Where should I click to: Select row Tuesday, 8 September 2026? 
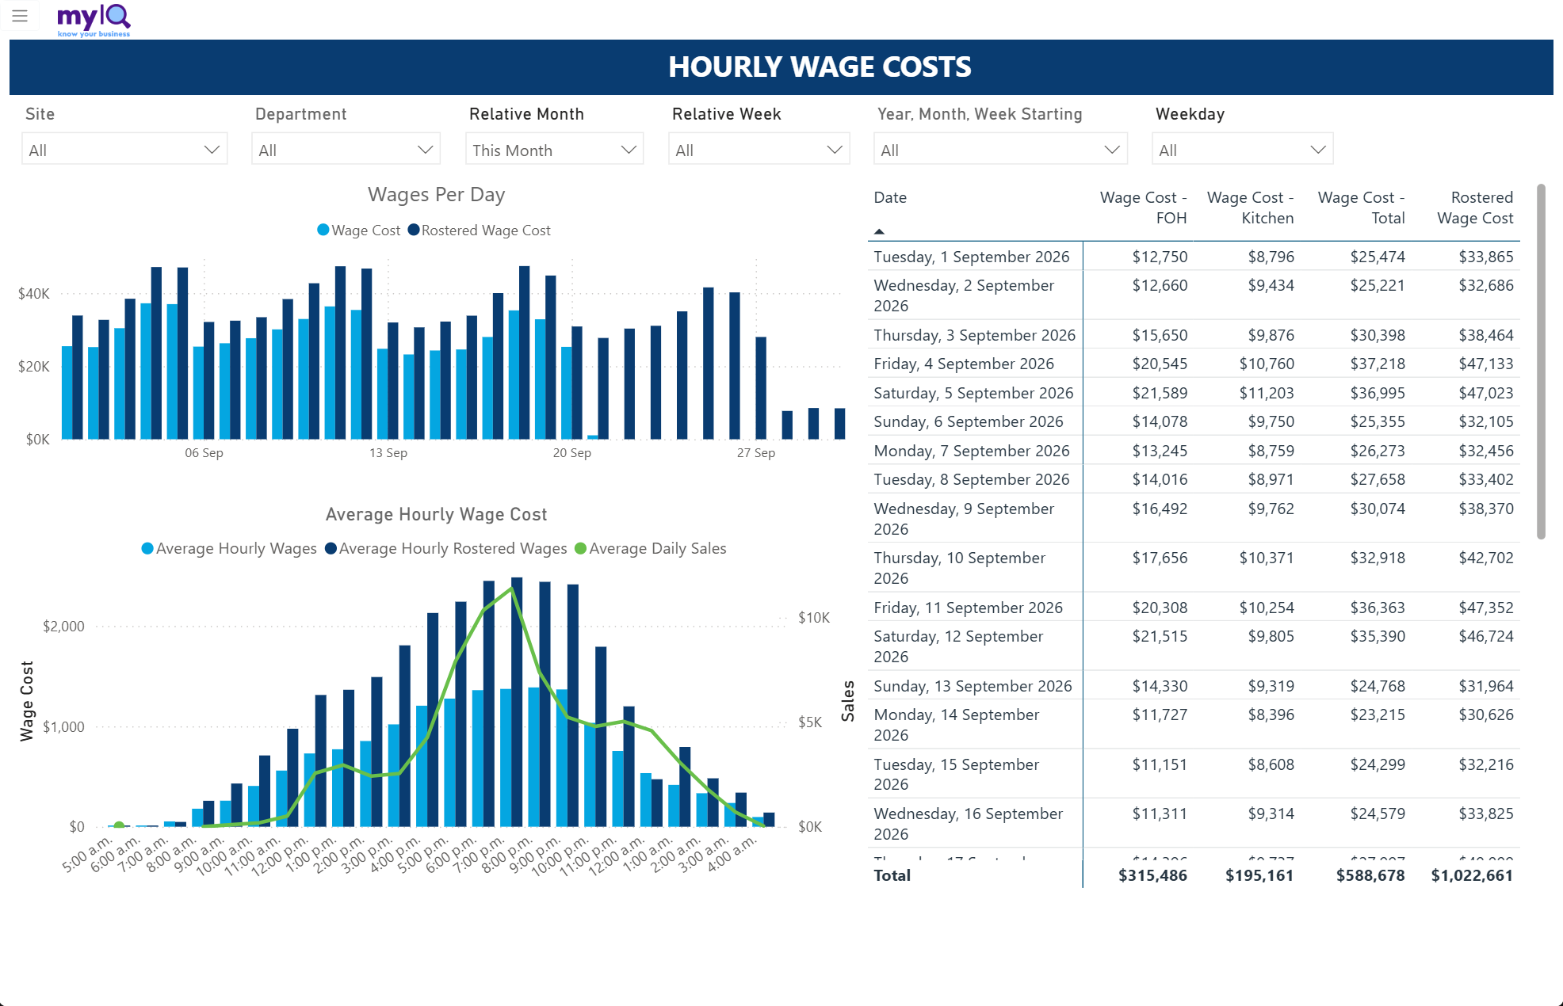(x=1194, y=479)
